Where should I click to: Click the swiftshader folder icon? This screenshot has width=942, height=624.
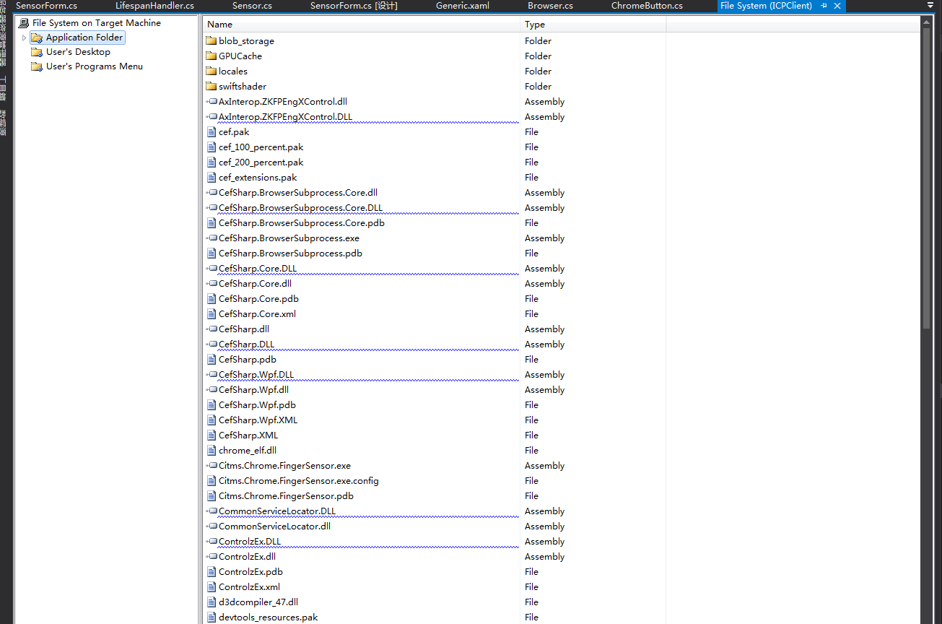point(211,86)
